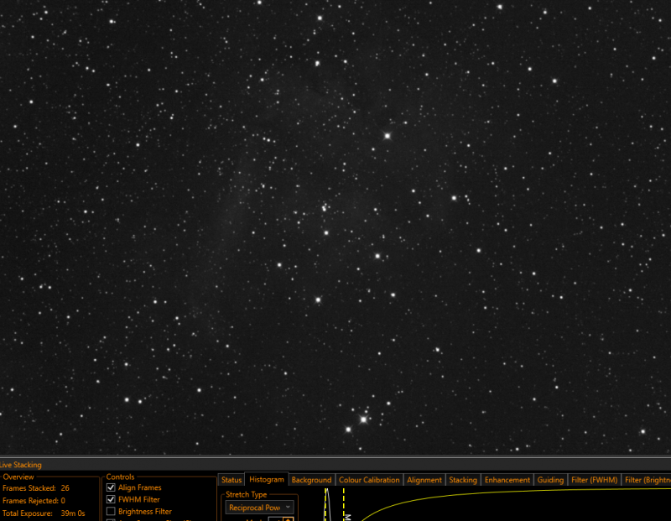Select the Histogram tab
This screenshot has width=671, height=521.
(266, 480)
